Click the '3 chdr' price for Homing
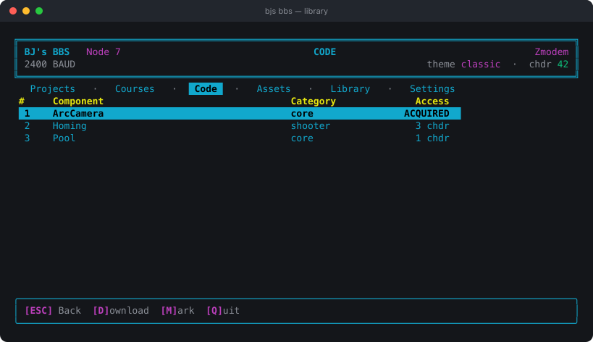This screenshot has height=342, width=593. 432,126
